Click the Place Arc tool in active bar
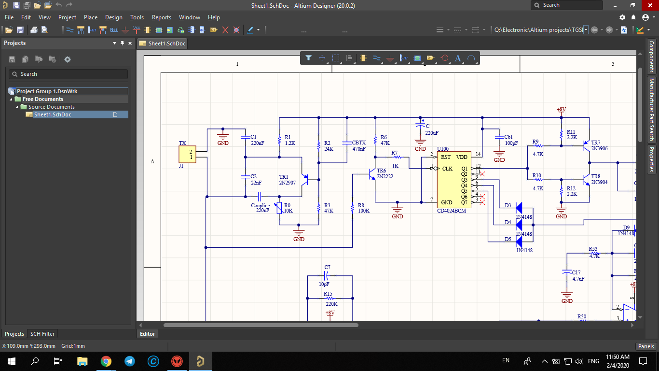 click(x=471, y=58)
